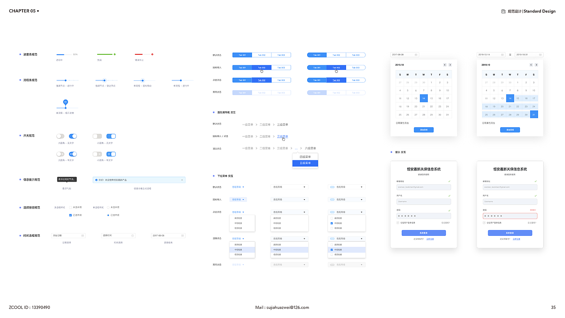Go to next month in range calendar
The image size is (565, 318).
(536, 65)
